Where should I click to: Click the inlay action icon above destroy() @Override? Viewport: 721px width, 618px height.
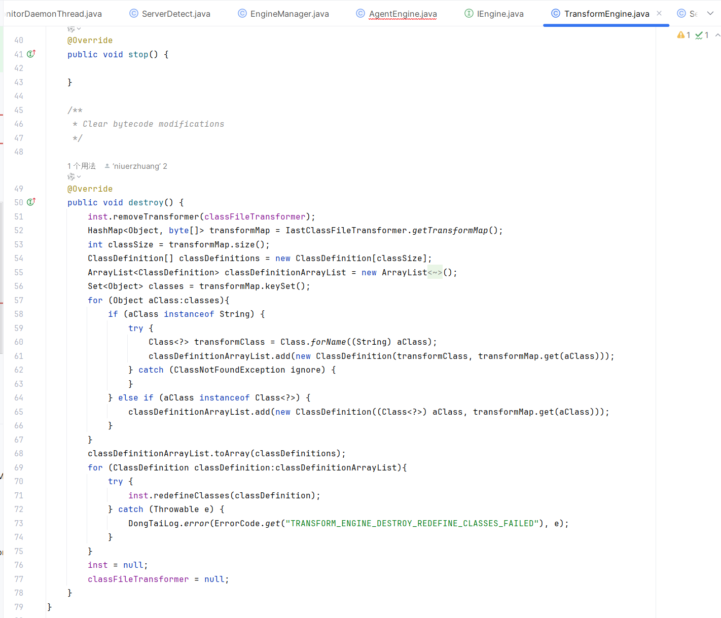[x=71, y=177]
